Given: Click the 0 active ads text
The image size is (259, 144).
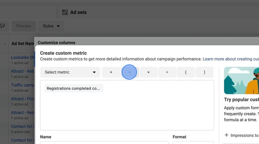Looking at the screenshot, I should (x=20, y=132).
